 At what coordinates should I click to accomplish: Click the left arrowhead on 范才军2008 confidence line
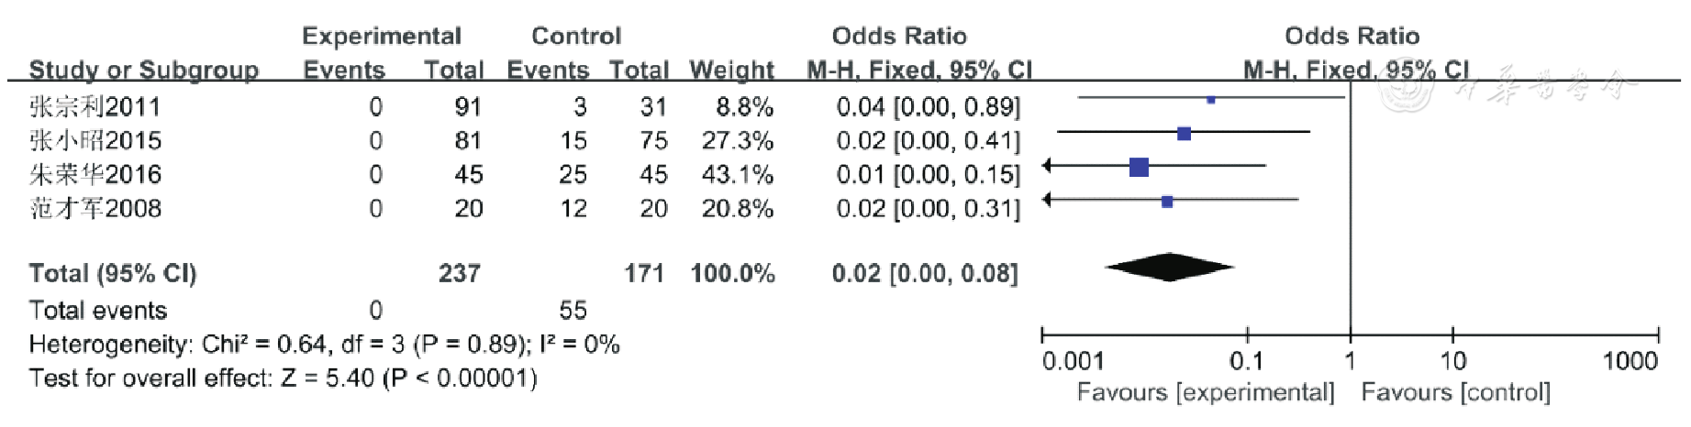click(x=1049, y=199)
